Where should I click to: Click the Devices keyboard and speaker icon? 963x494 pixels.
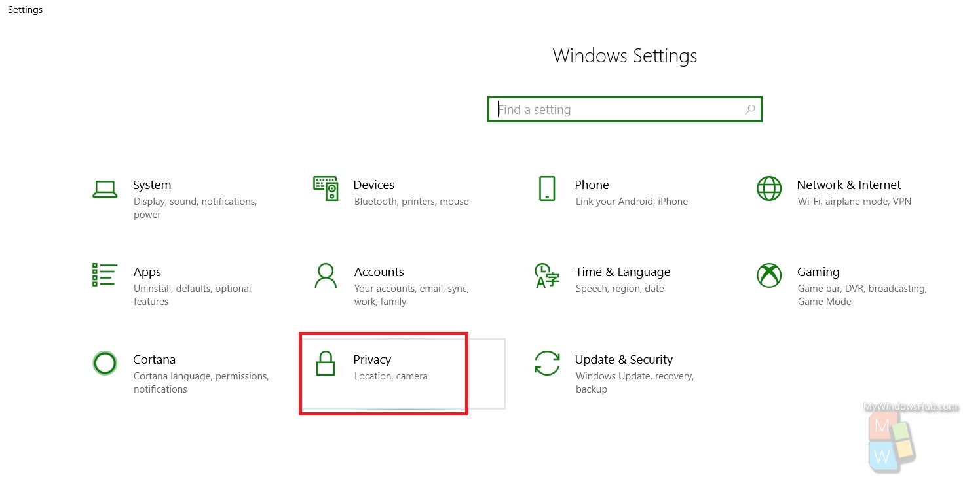[326, 188]
